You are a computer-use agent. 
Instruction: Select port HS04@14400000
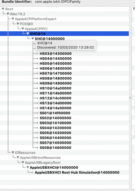click(x=56, y=59)
